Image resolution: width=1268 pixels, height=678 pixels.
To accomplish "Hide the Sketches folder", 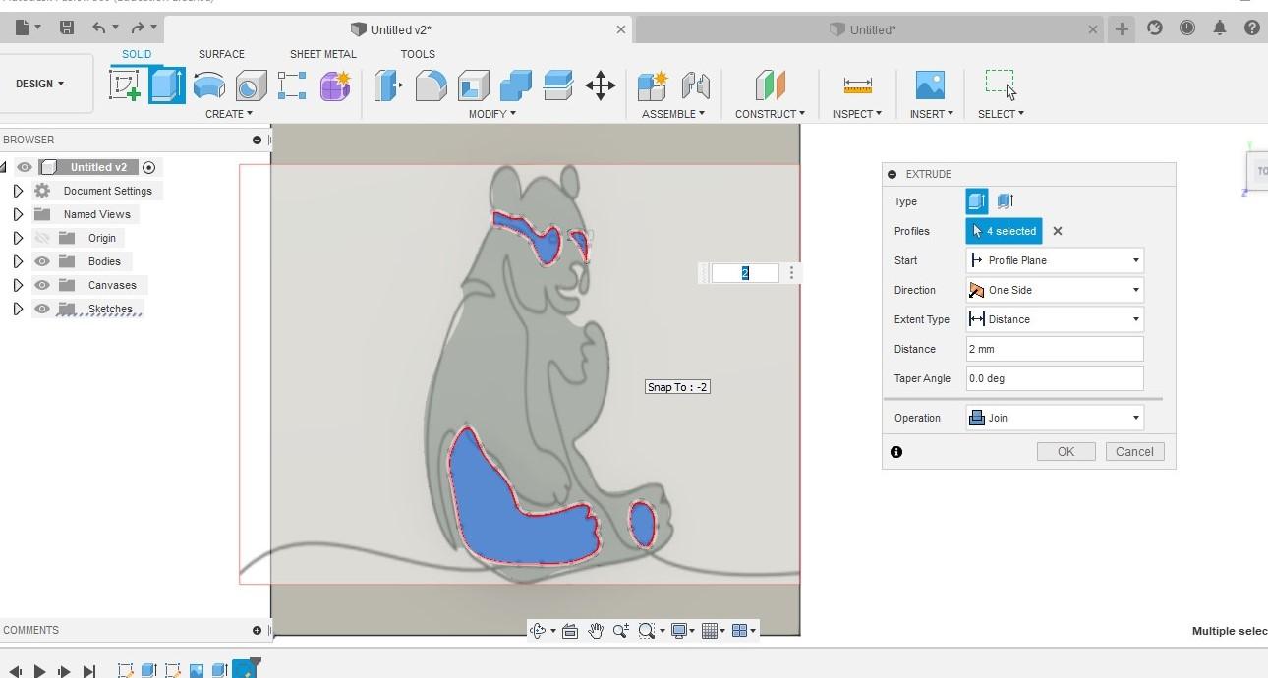I will point(42,309).
